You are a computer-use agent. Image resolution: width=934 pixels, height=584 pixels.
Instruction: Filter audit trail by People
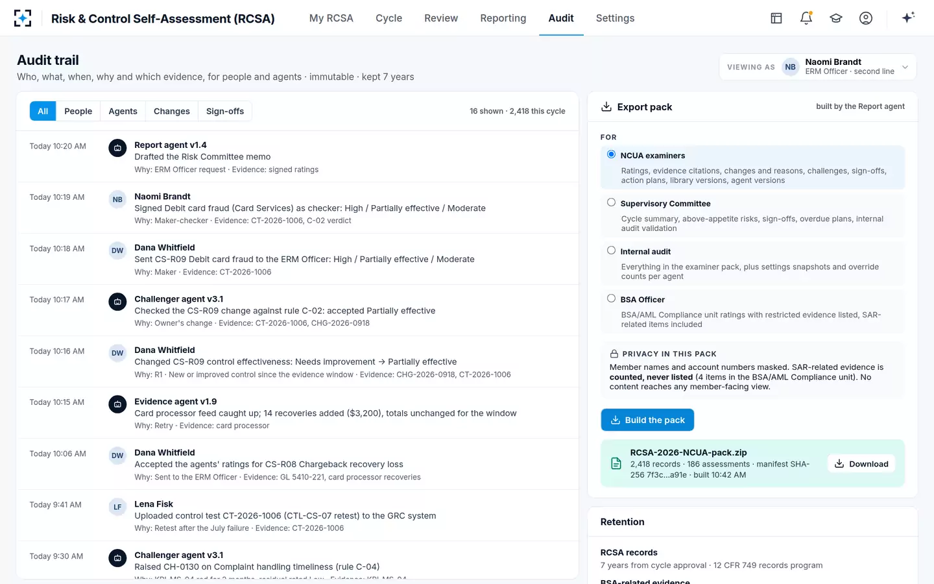(x=78, y=111)
